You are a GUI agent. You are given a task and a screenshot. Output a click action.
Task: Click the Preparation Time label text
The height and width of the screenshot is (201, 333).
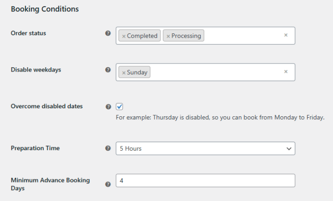(x=35, y=148)
